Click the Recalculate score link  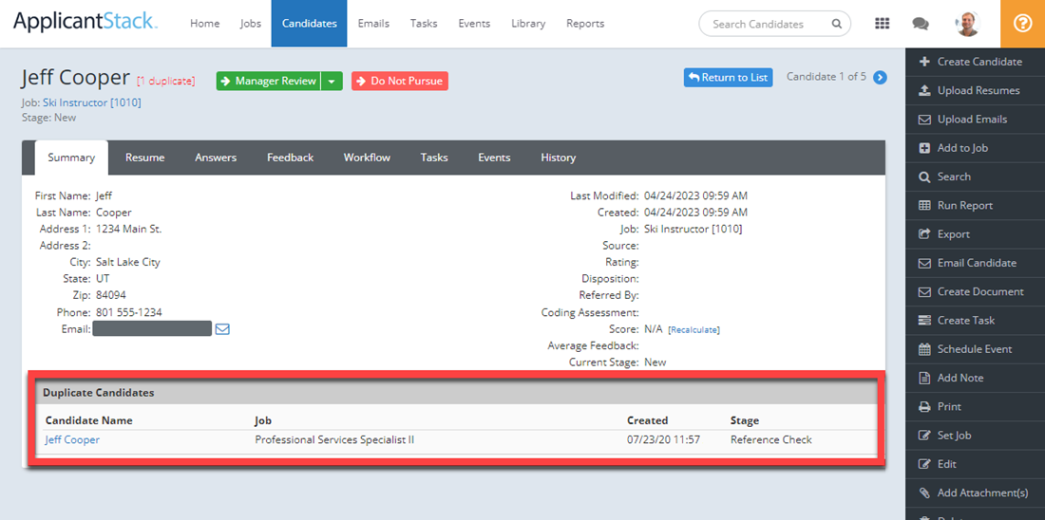point(693,329)
